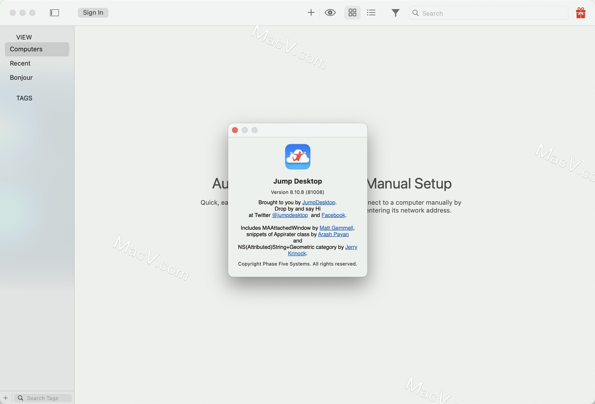Open the gift promotions panel

coord(580,13)
